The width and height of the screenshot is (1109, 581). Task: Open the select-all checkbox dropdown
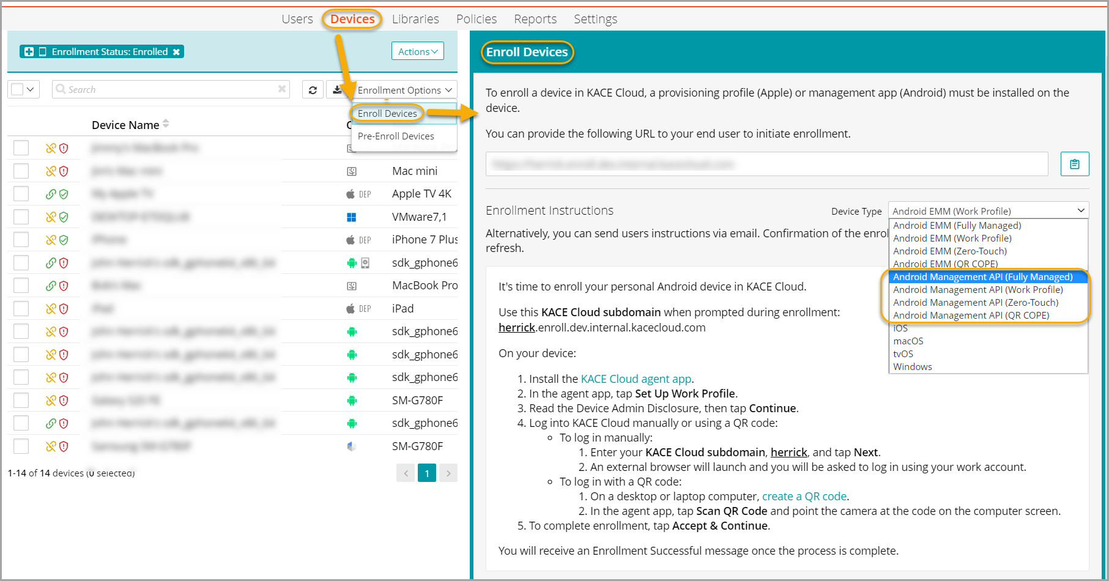point(24,89)
